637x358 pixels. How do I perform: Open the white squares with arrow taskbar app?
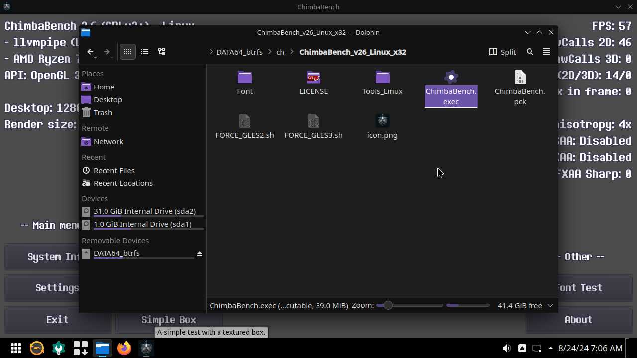81,348
